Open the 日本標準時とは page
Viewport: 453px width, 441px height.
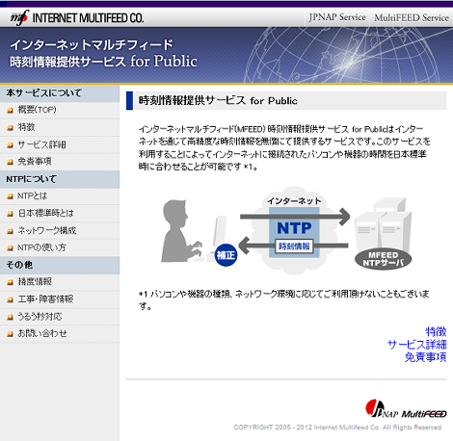pos(45,213)
